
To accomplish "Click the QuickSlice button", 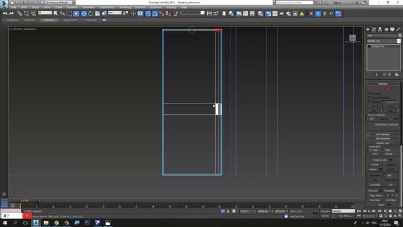I will (375, 185).
